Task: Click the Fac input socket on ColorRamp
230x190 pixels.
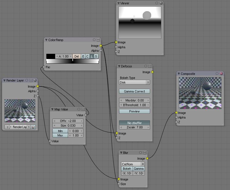Action: click(44, 67)
